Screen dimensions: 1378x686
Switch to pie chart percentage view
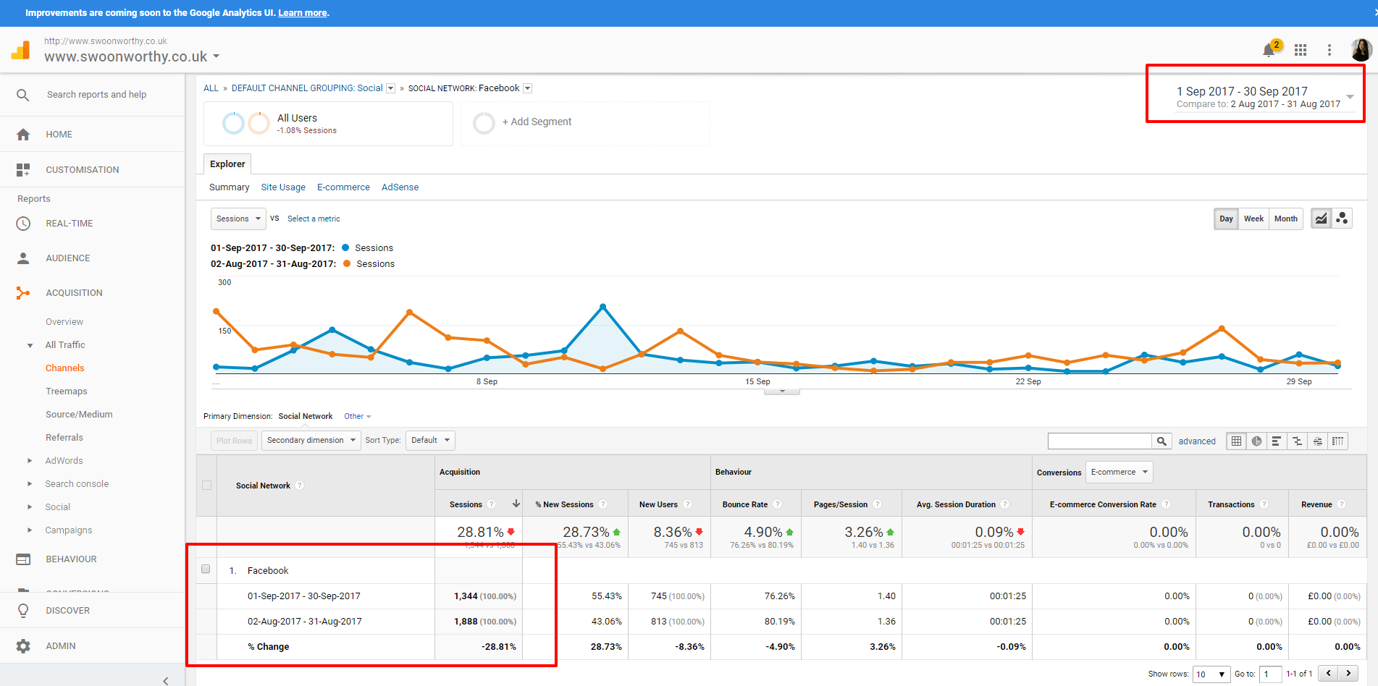point(1256,441)
